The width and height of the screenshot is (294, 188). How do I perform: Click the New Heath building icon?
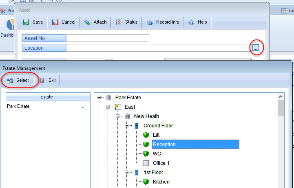127,116
